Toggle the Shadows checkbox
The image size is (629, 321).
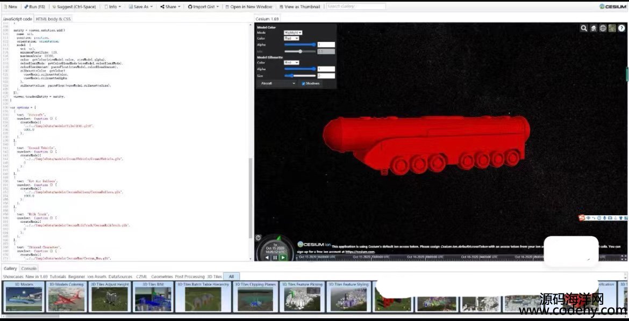(304, 84)
